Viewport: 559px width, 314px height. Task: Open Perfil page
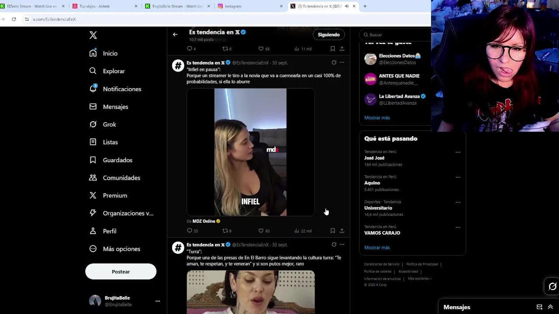[x=103, y=231]
